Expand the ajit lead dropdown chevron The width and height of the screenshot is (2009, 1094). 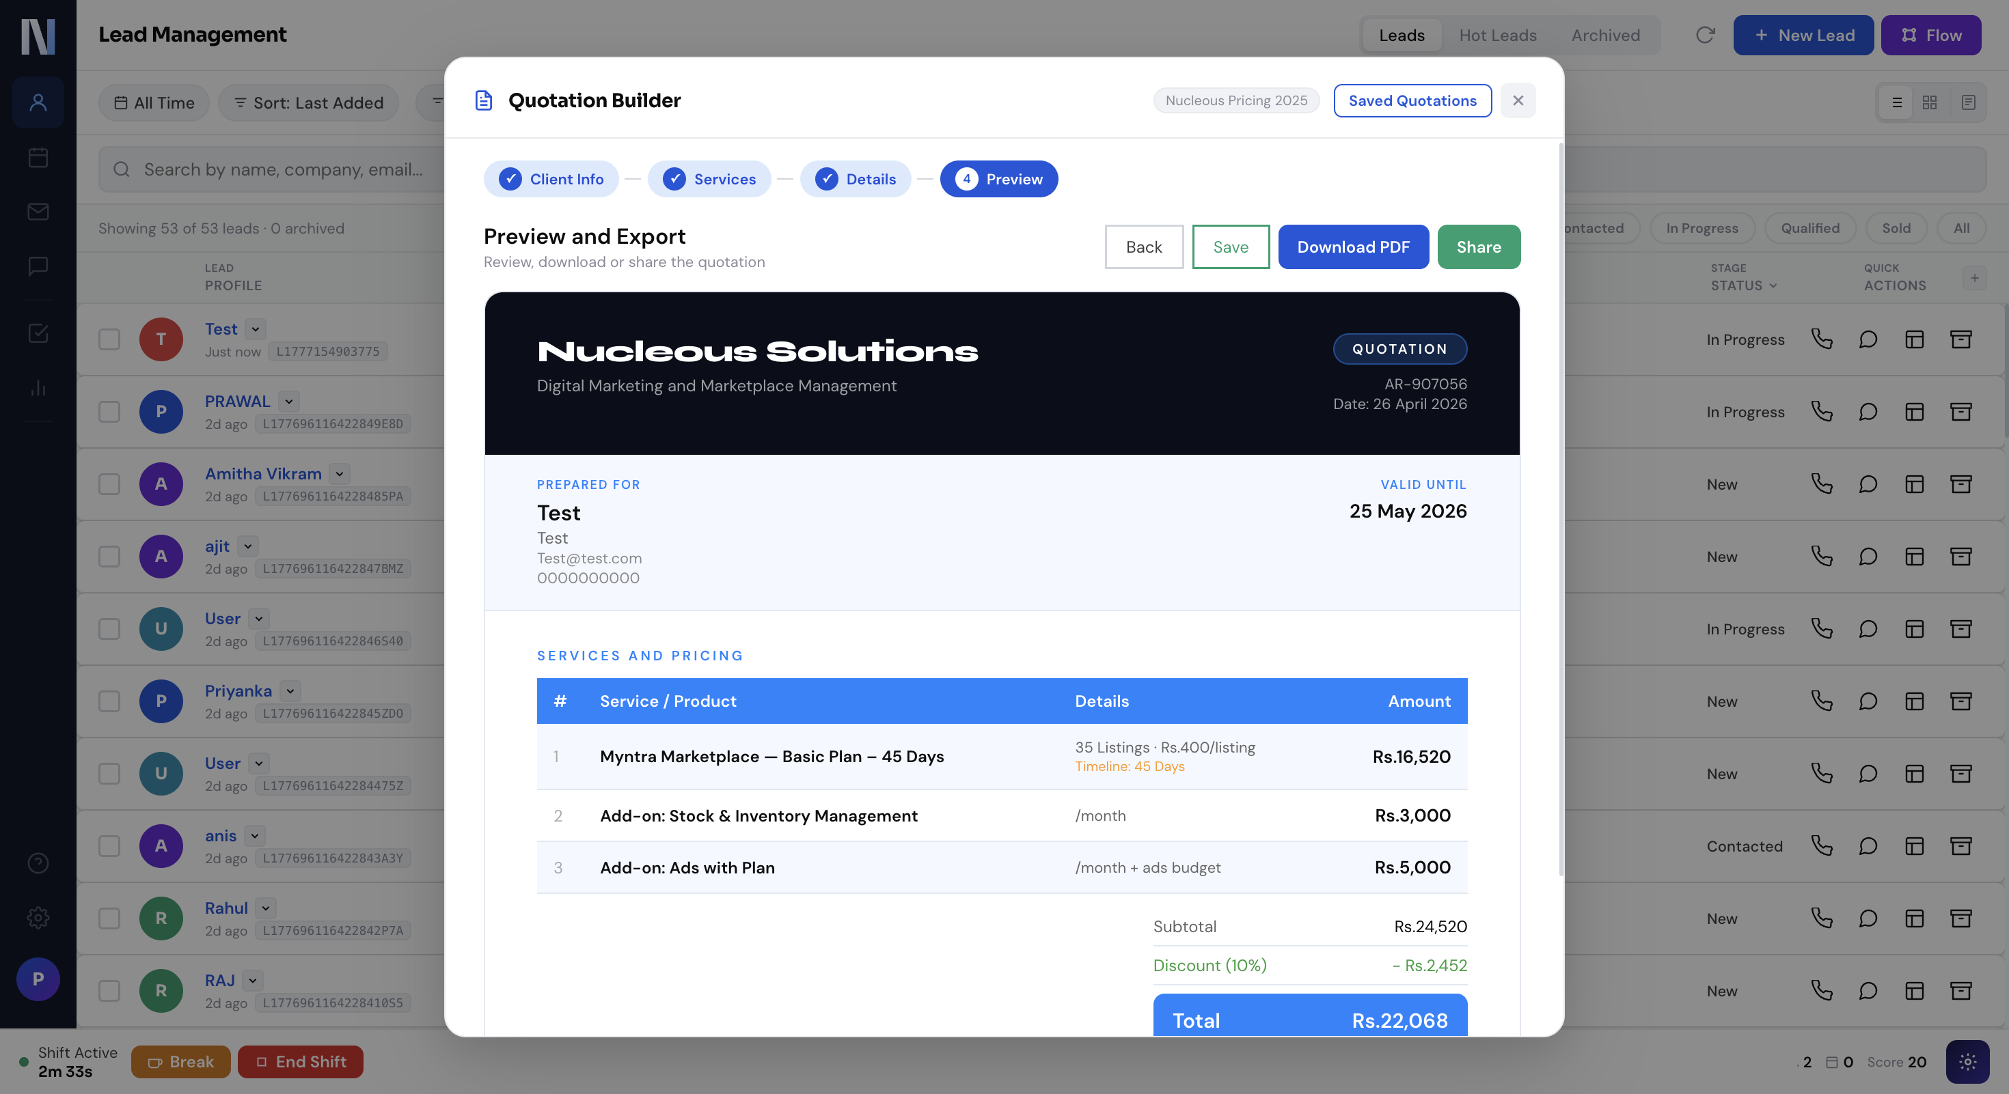point(248,546)
